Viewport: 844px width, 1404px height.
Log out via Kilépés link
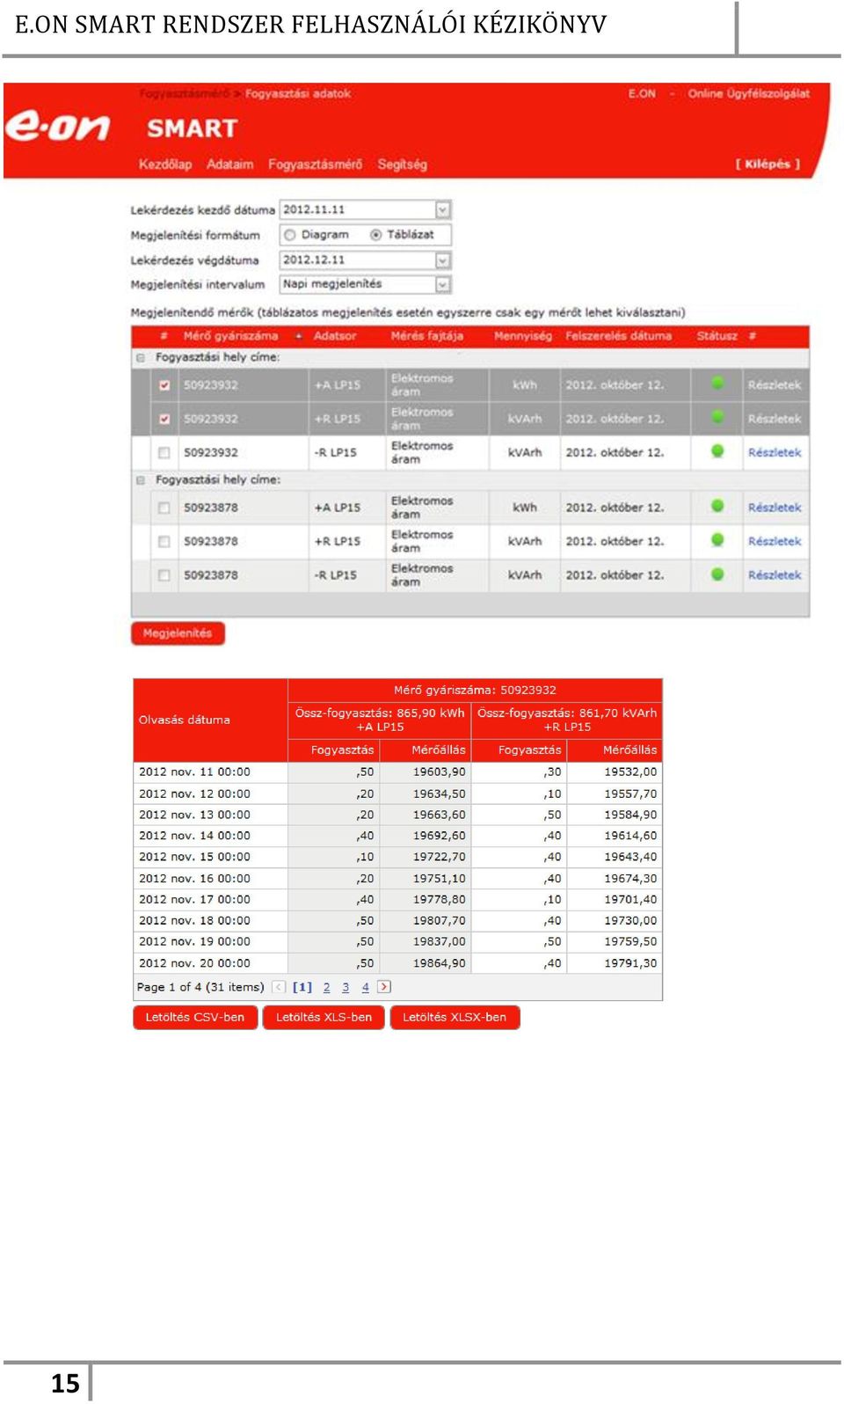click(768, 164)
